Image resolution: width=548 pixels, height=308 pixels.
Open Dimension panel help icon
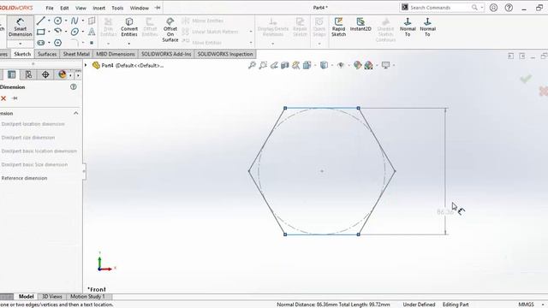coord(74,87)
